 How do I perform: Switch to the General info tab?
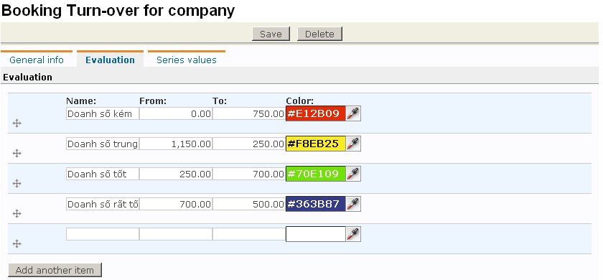(37, 60)
